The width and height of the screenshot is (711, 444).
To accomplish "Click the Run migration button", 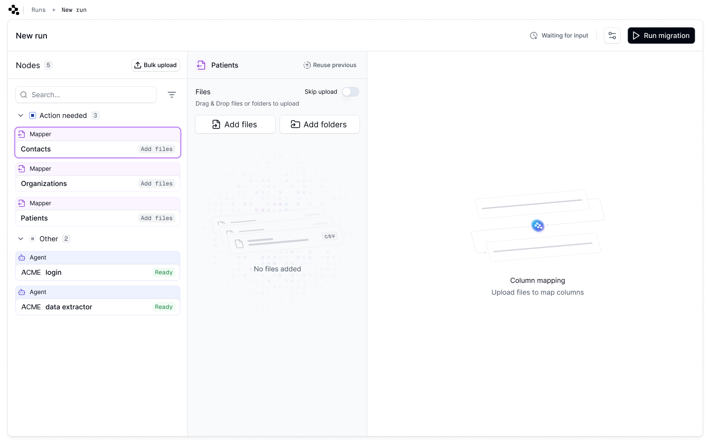I will 661,35.
